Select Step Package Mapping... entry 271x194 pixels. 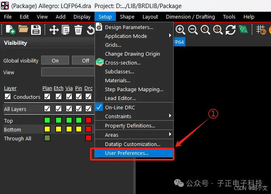(134, 90)
